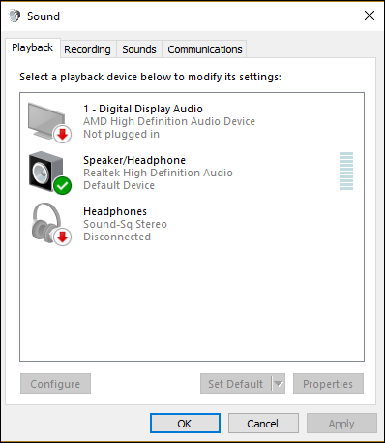This screenshot has width=385, height=443.
Task: Click 'Realtek High Definition Audio' text
Action: click(x=158, y=173)
